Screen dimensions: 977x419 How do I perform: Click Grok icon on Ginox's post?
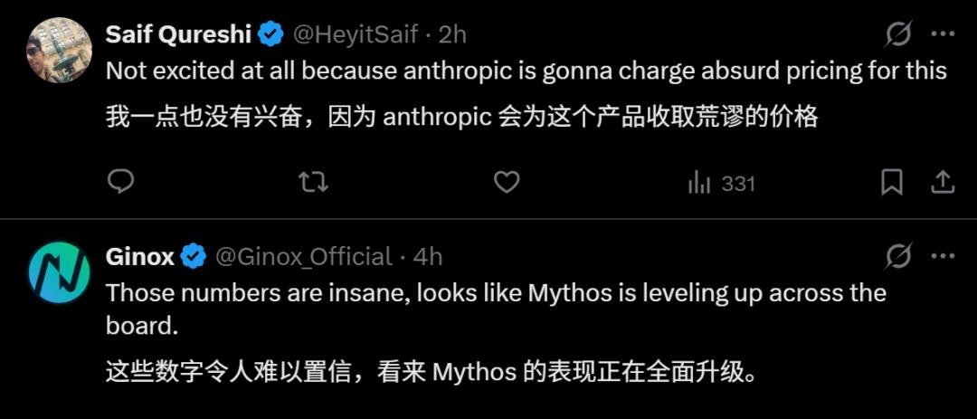click(x=898, y=257)
